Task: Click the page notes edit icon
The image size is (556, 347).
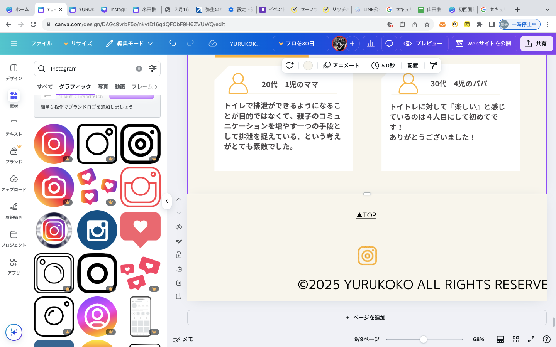Action: [179, 241]
